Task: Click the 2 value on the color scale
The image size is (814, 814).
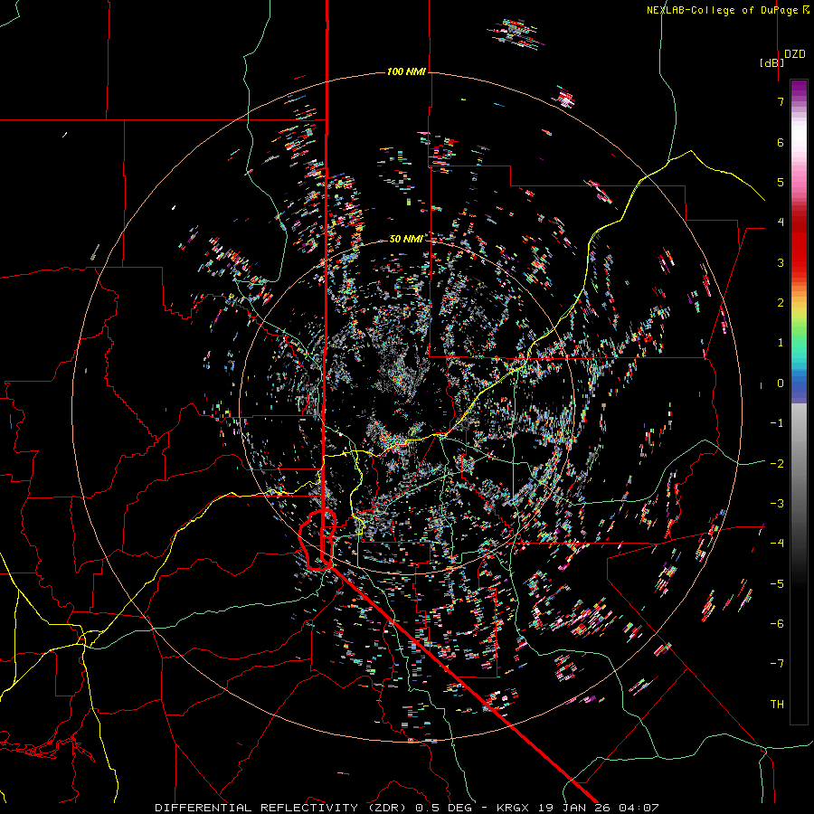Action: 781,303
